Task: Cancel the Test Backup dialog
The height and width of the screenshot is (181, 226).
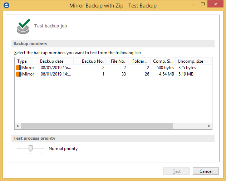Action: coord(206,171)
